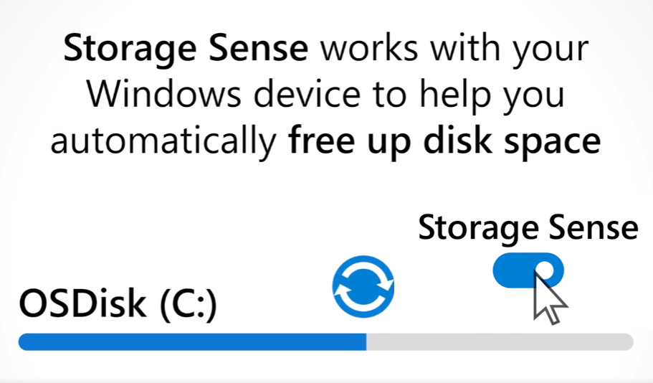Click where blue fill meets grey on disk bar
653x383 pixels.
point(366,341)
